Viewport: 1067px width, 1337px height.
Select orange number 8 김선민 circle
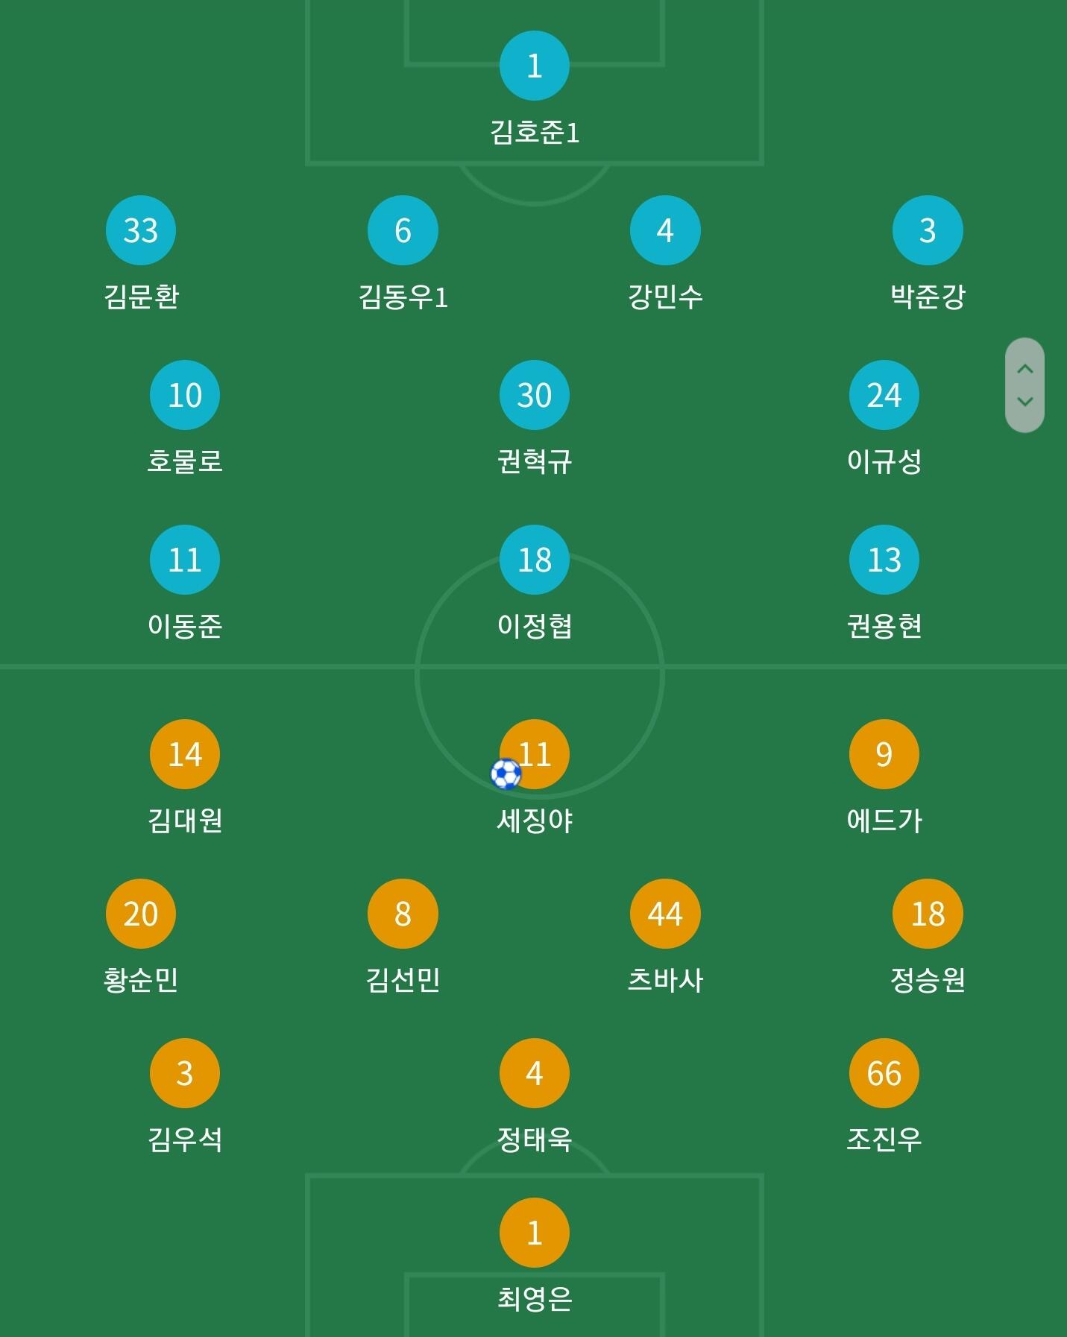point(403,914)
